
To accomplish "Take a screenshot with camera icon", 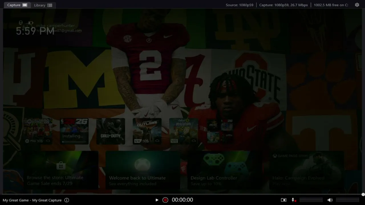I will 283,200.
